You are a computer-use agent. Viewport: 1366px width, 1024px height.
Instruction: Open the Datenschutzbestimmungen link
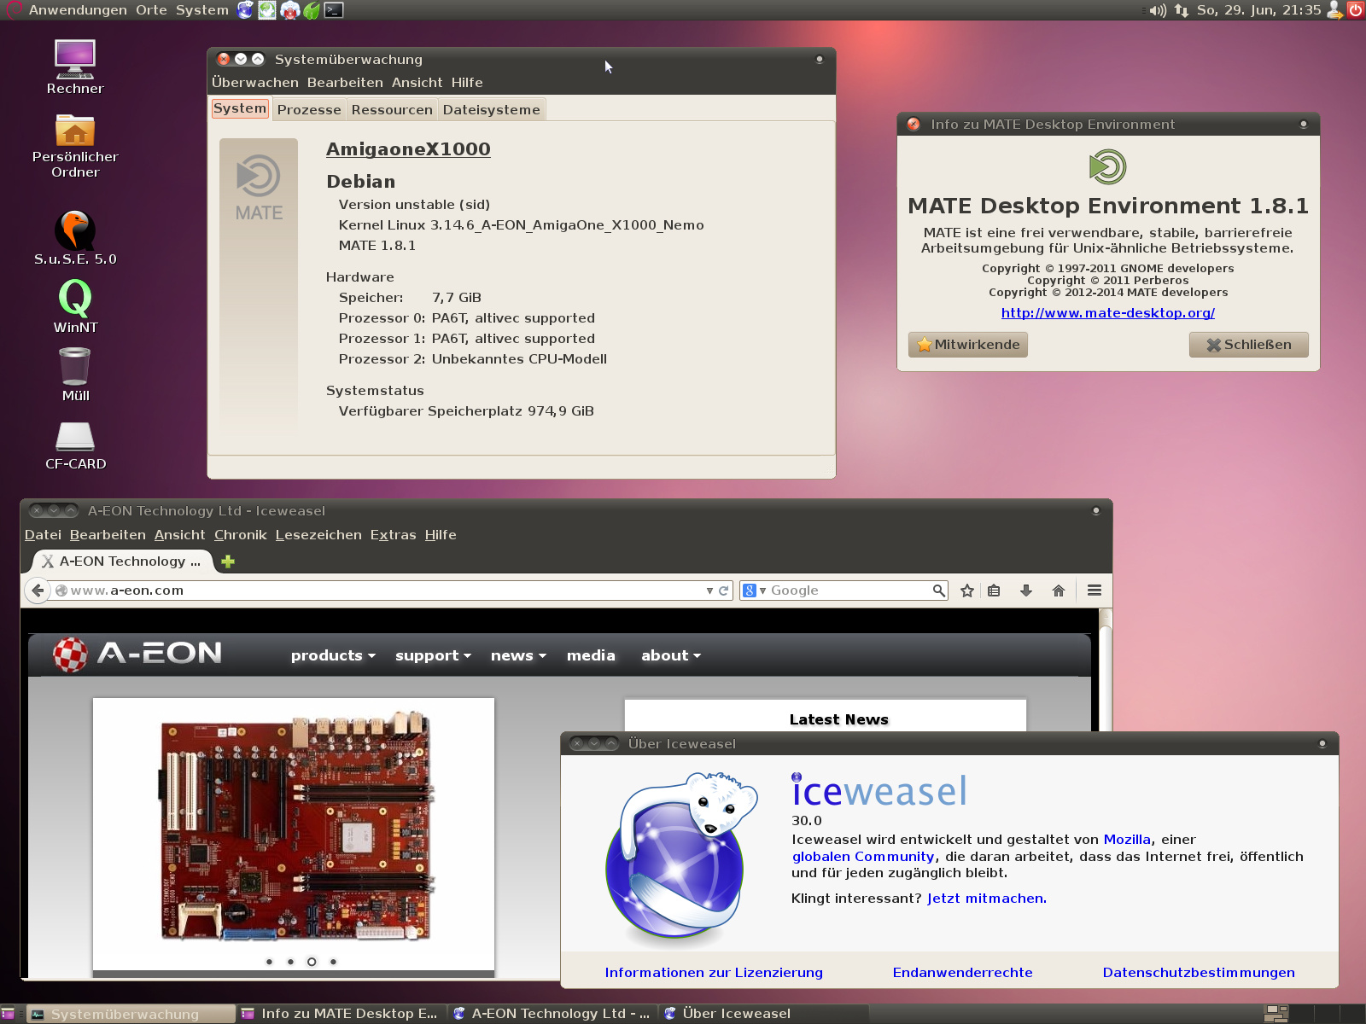[1199, 973]
